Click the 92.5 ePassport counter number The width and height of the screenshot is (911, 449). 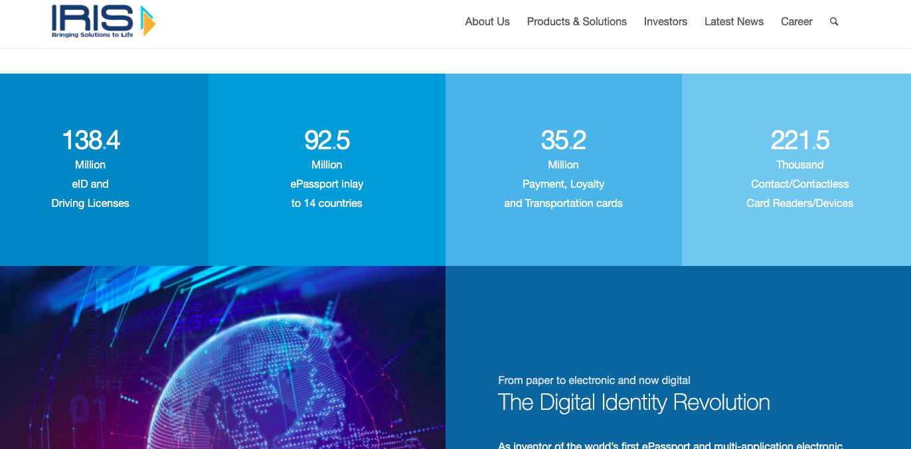pyautogui.click(x=327, y=140)
